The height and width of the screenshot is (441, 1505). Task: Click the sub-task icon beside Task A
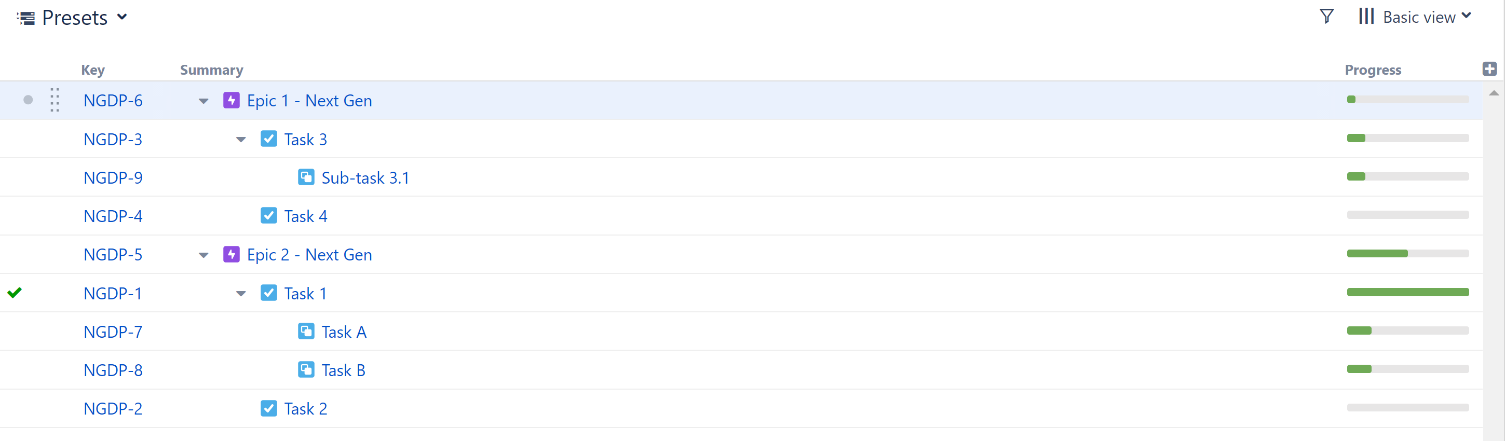[306, 331]
